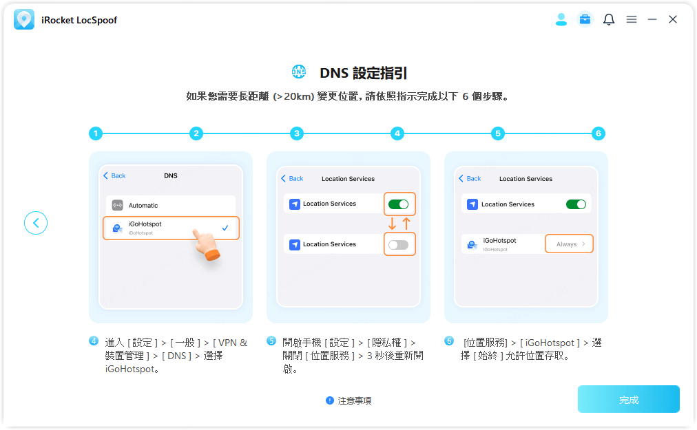Click the iRocket LocSpoof logo icon
This screenshot has width=697, height=430.
click(24, 19)
